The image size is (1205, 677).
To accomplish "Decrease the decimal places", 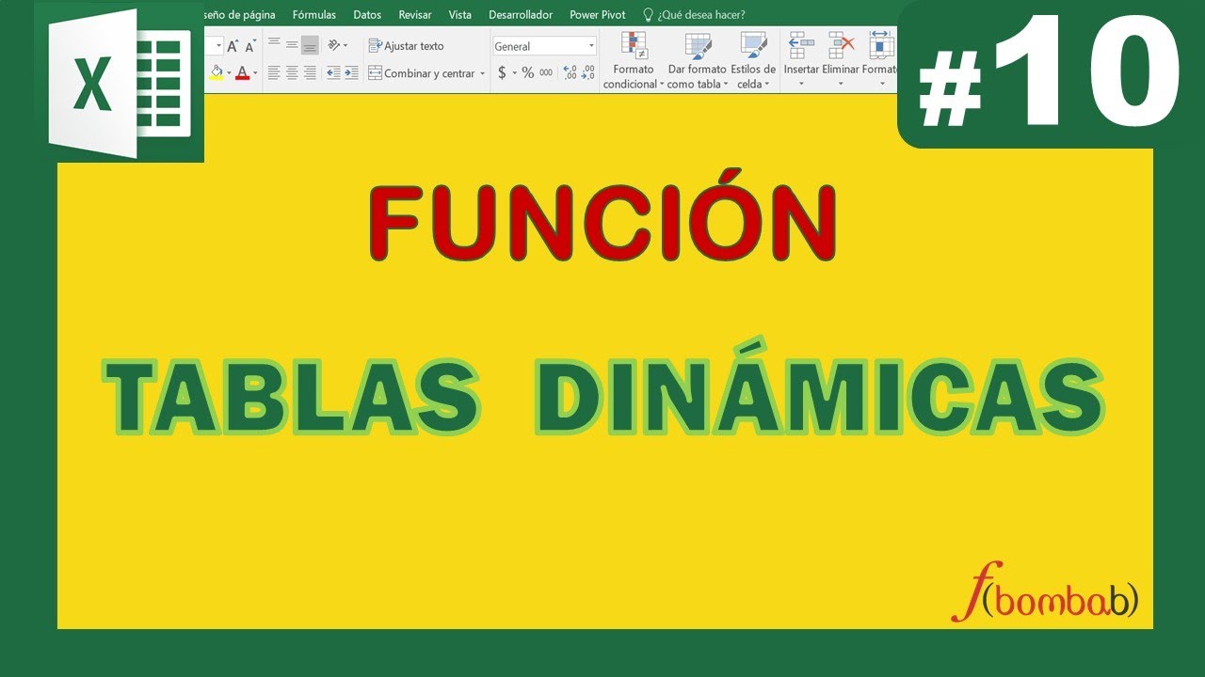I will point(588,72).
